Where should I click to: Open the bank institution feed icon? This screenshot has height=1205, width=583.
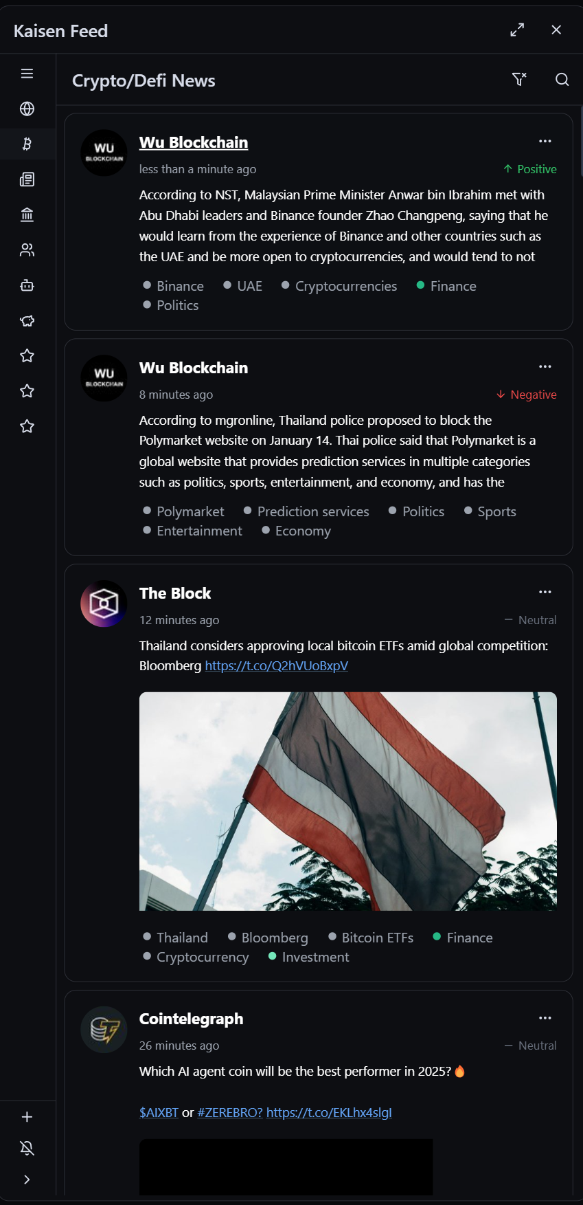coord(27,214)
